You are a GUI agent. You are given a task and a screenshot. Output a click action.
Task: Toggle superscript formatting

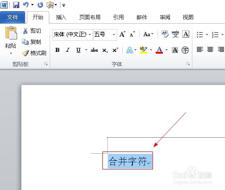pyautogui.click(x=115, y=50)
